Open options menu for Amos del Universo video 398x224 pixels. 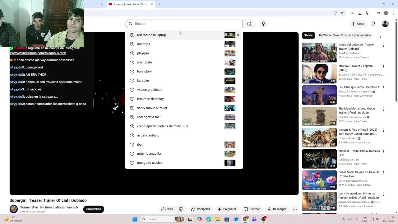[x=383, y=45]
